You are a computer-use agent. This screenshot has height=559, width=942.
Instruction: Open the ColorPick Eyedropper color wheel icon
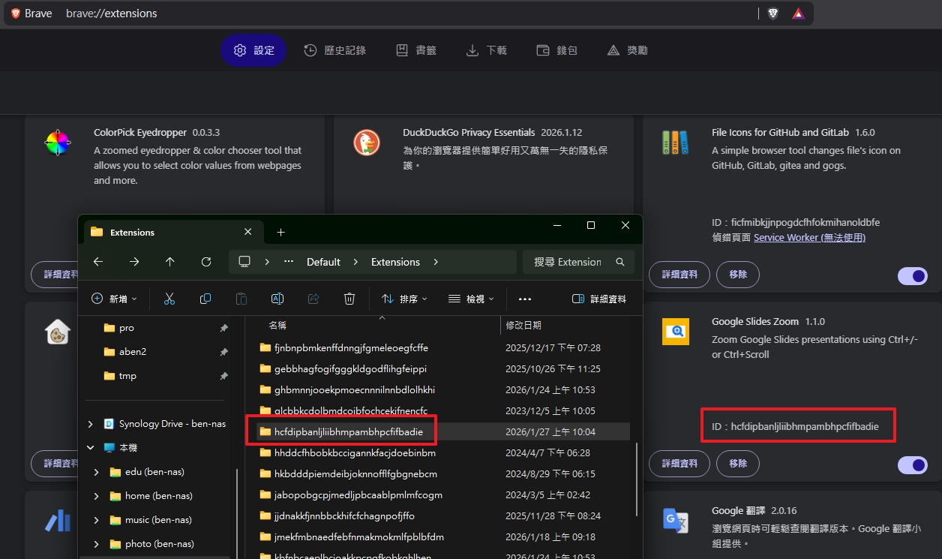[x=57, y=141]
